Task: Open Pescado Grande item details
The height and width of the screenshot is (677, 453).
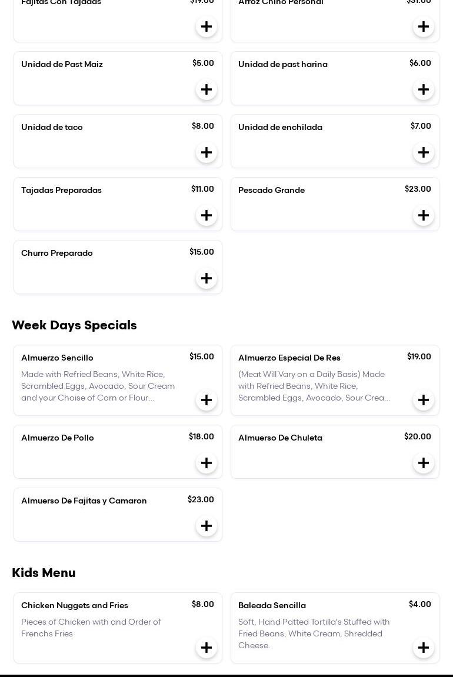Action: [x=271, y=191]
